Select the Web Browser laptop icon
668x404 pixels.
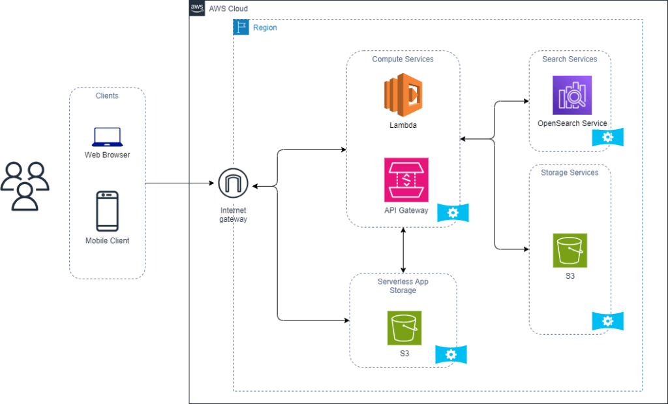point(108,137)
